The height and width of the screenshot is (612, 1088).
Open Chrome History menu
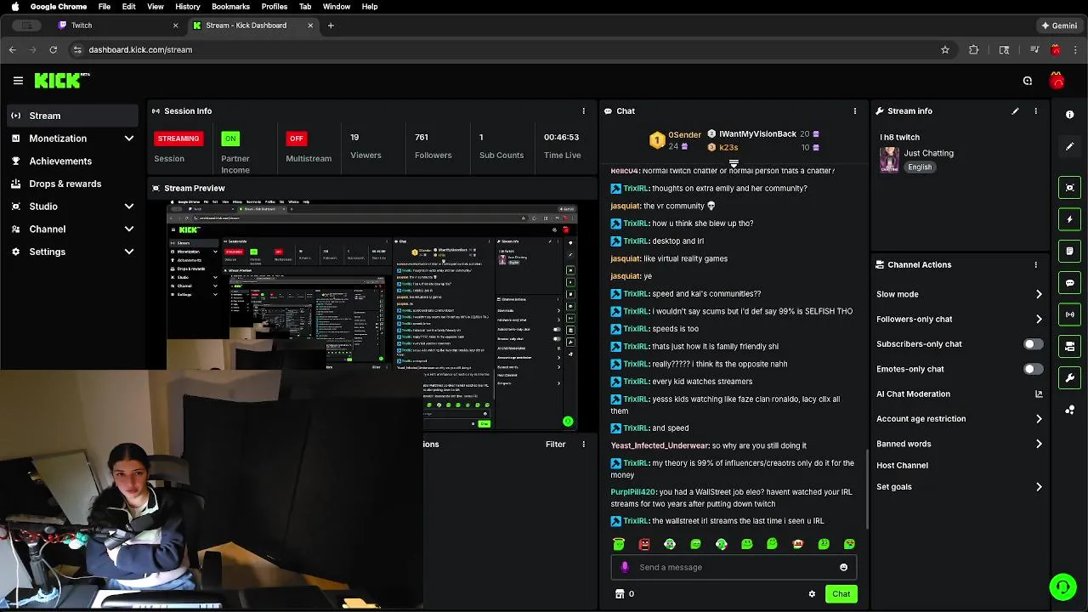[188, 7]
